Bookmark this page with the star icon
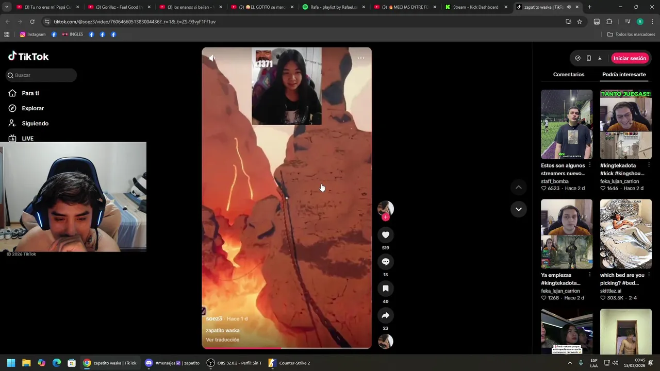 [x=580, y=22]
